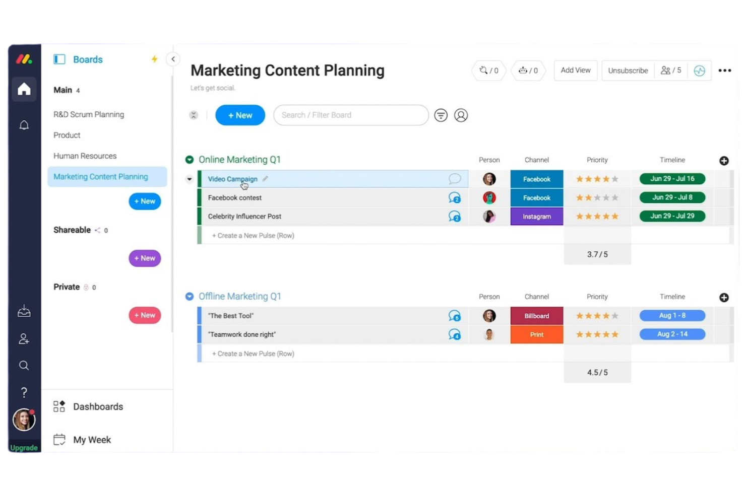Open R&D Scrum Planning board
Image resolution: width=746 pixels, height=497 pixels.
point(89,114)
